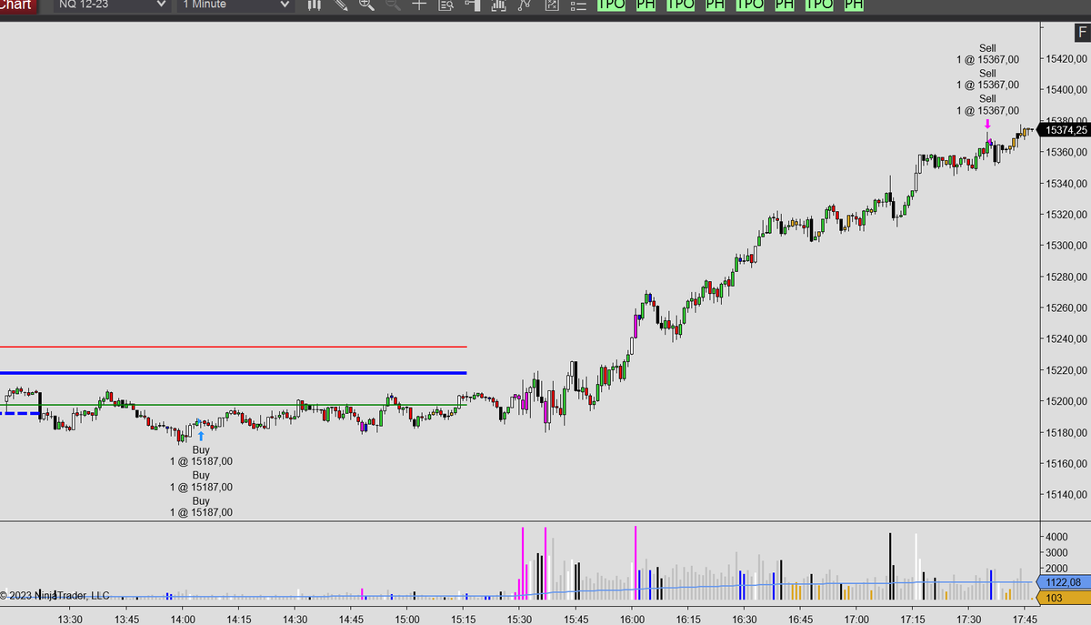This screenshot has height=625, width=1091.
Task: Open the drawing tools pencil icon
Action: (x=341, y=5)
